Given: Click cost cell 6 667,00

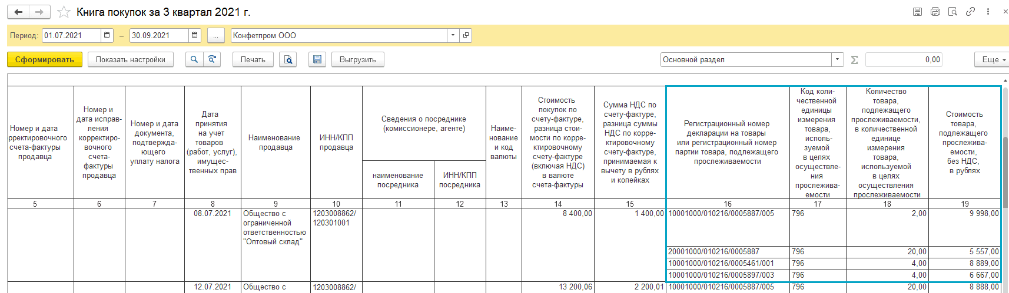Looking at the screenshot, I should tap(965, 275).
